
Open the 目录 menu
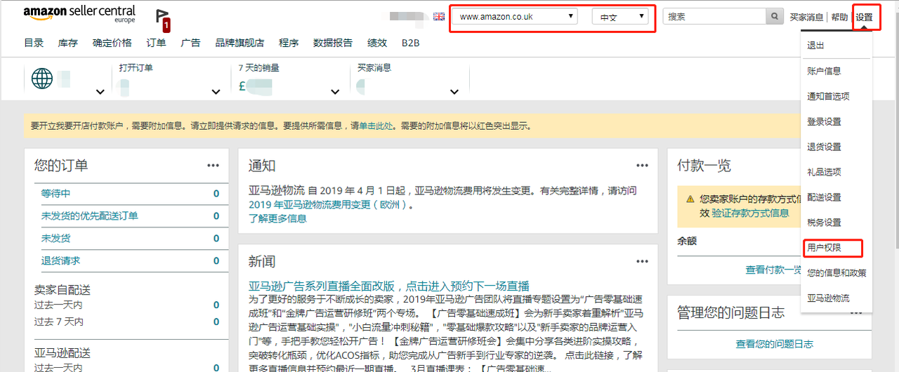(x=34, y=43)
